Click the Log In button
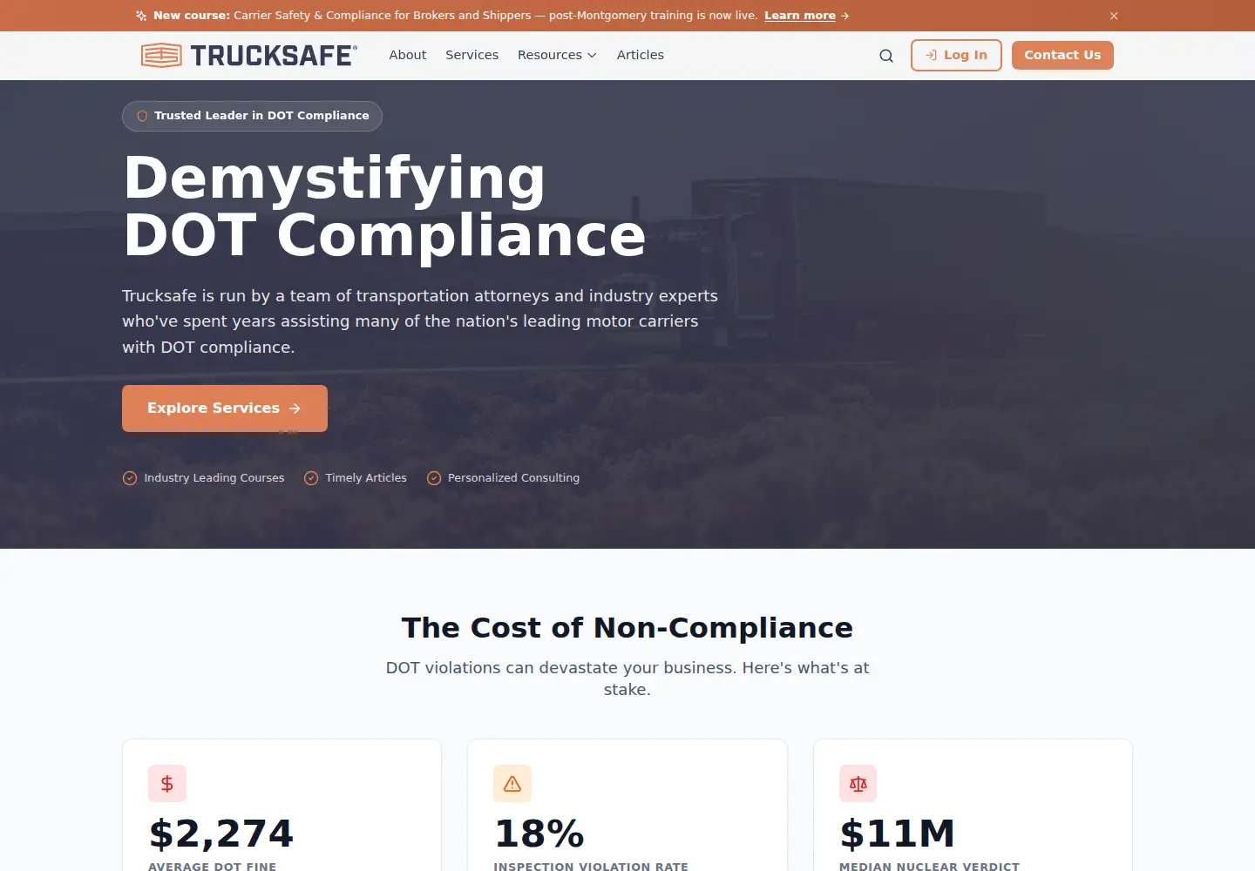Screen dimensions: 1255x871 [956, 56]
